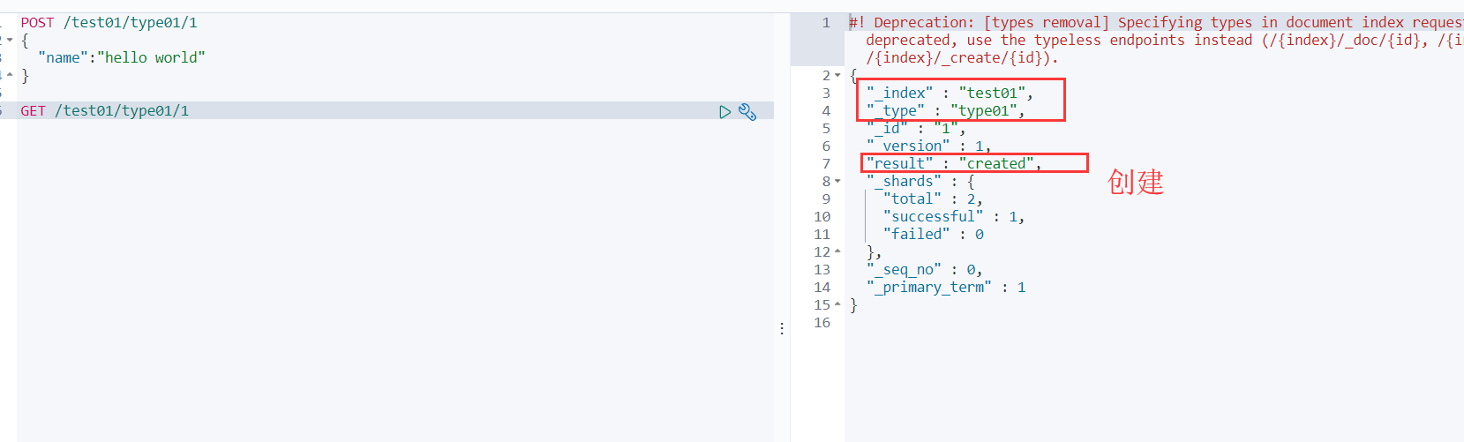Select the POST /test01/type01/1 request line
Viewport: 1464px width, 442px height.
109,23
